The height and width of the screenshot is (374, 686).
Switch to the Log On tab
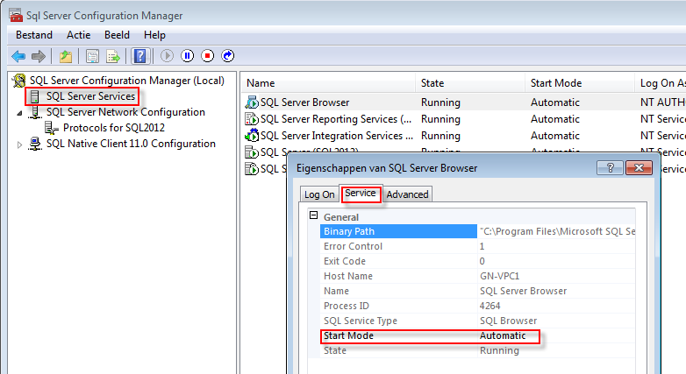click(319, 194)
